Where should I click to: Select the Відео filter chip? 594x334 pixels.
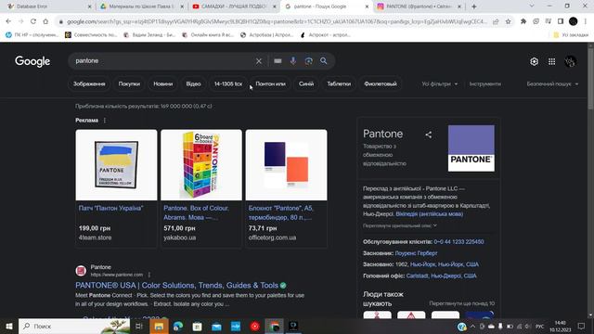pyautogui.click(x=193, y=83)
